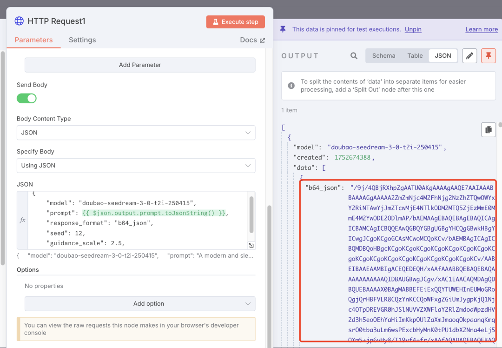Viewport: 502px width, 348px height.
Task: Switch output view to Table
Action: pyautogui.click(x=415, y=56)
